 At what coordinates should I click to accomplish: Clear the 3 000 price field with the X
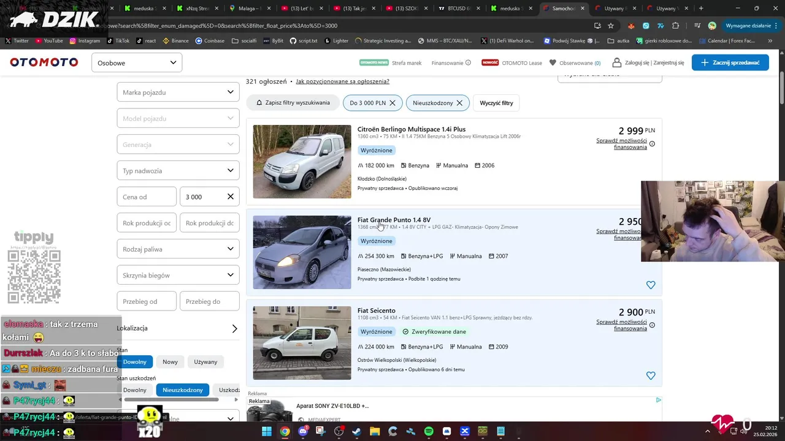coord(231,197)
